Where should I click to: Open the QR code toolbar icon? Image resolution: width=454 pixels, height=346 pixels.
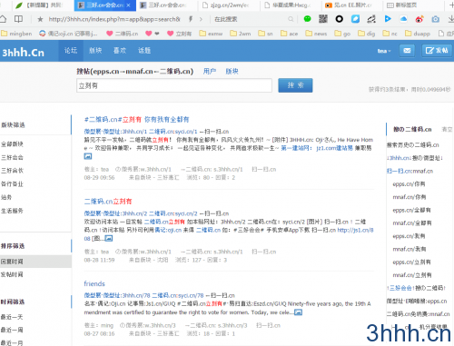pos(323,19)
